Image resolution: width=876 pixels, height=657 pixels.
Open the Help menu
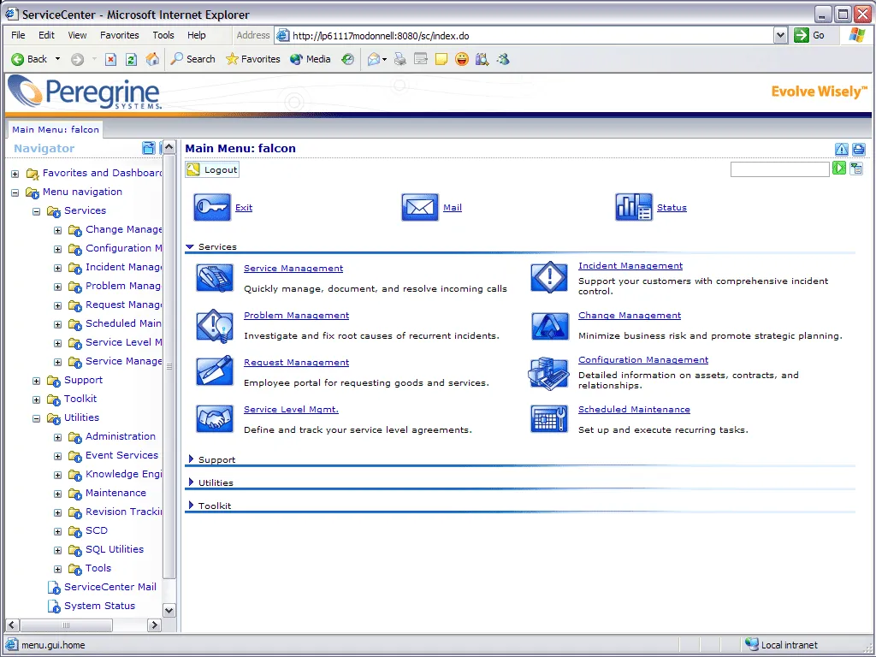pos(196,35)
